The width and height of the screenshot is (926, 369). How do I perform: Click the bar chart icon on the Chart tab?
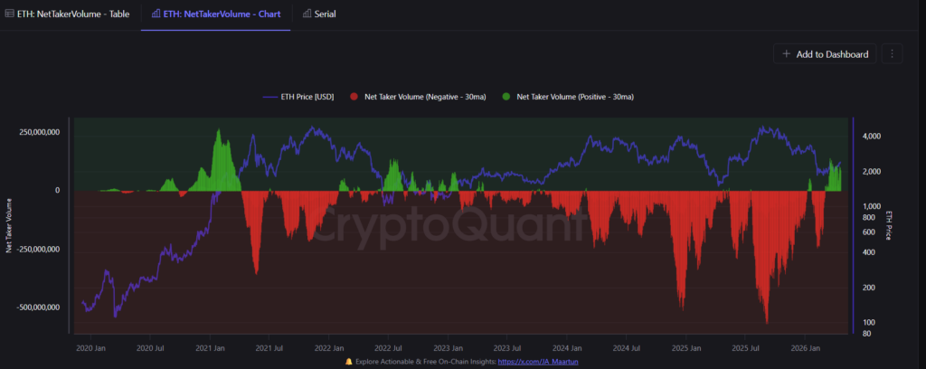tap(156, 14)
